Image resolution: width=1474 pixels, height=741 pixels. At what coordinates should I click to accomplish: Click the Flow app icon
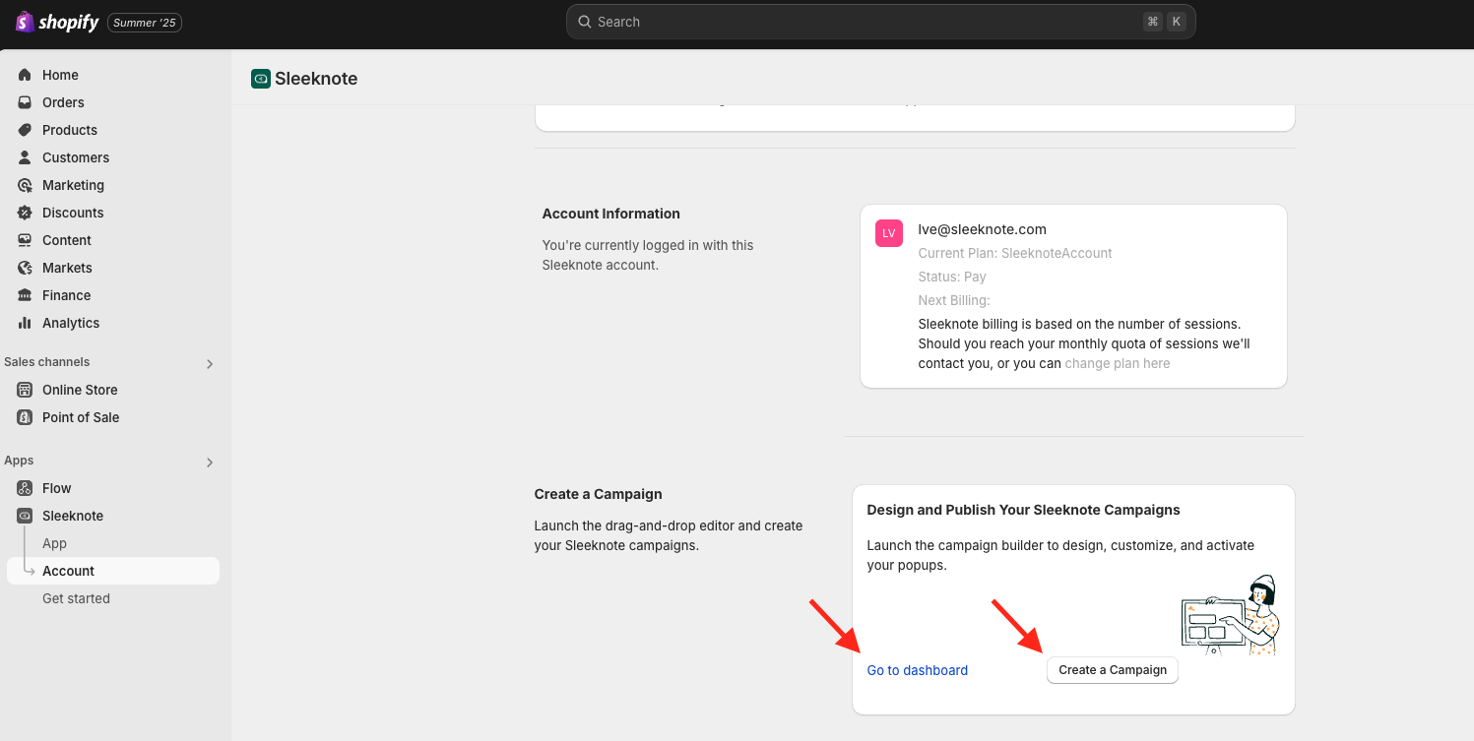(25, 488)
